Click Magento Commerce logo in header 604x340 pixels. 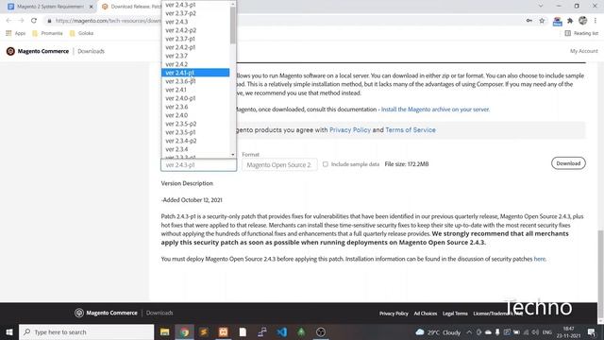point(38,51)
